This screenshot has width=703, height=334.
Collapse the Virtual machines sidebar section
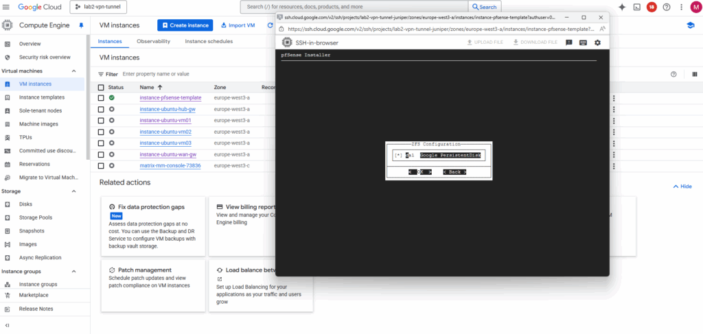[74, 71]
